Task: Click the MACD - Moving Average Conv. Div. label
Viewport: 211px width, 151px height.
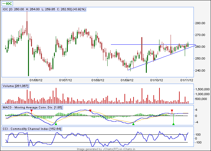Action: tap(32, 108)
